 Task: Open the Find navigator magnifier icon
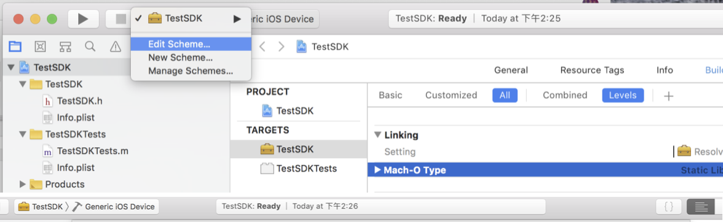(90, 46)
